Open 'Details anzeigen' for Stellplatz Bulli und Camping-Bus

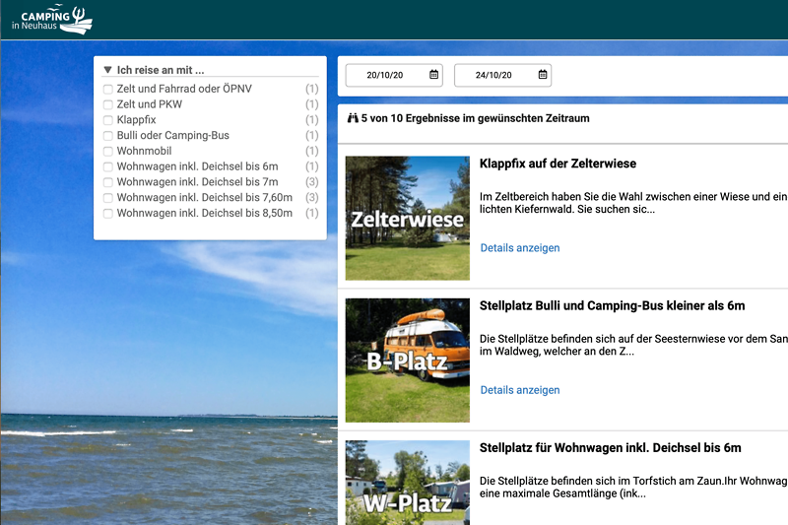point(520,390)
